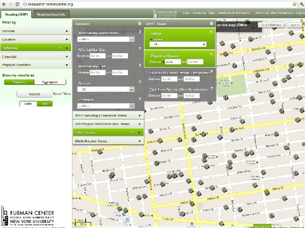
Task: Select the highlighted Subsidies filter category
Action: point(36,48)
